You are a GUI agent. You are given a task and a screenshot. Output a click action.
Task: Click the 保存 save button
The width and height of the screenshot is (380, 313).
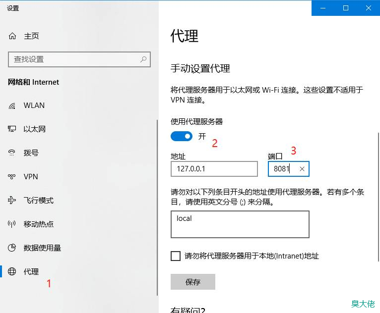[193, 282]
